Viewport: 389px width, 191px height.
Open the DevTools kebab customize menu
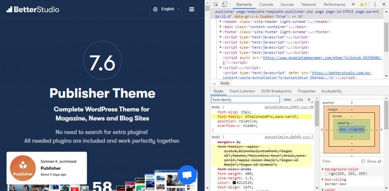point(375,4)
